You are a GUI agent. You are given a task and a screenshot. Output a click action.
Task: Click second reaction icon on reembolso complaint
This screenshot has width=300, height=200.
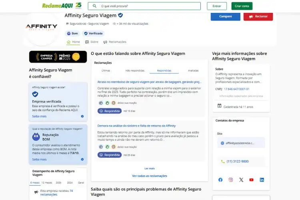point(107,103)
